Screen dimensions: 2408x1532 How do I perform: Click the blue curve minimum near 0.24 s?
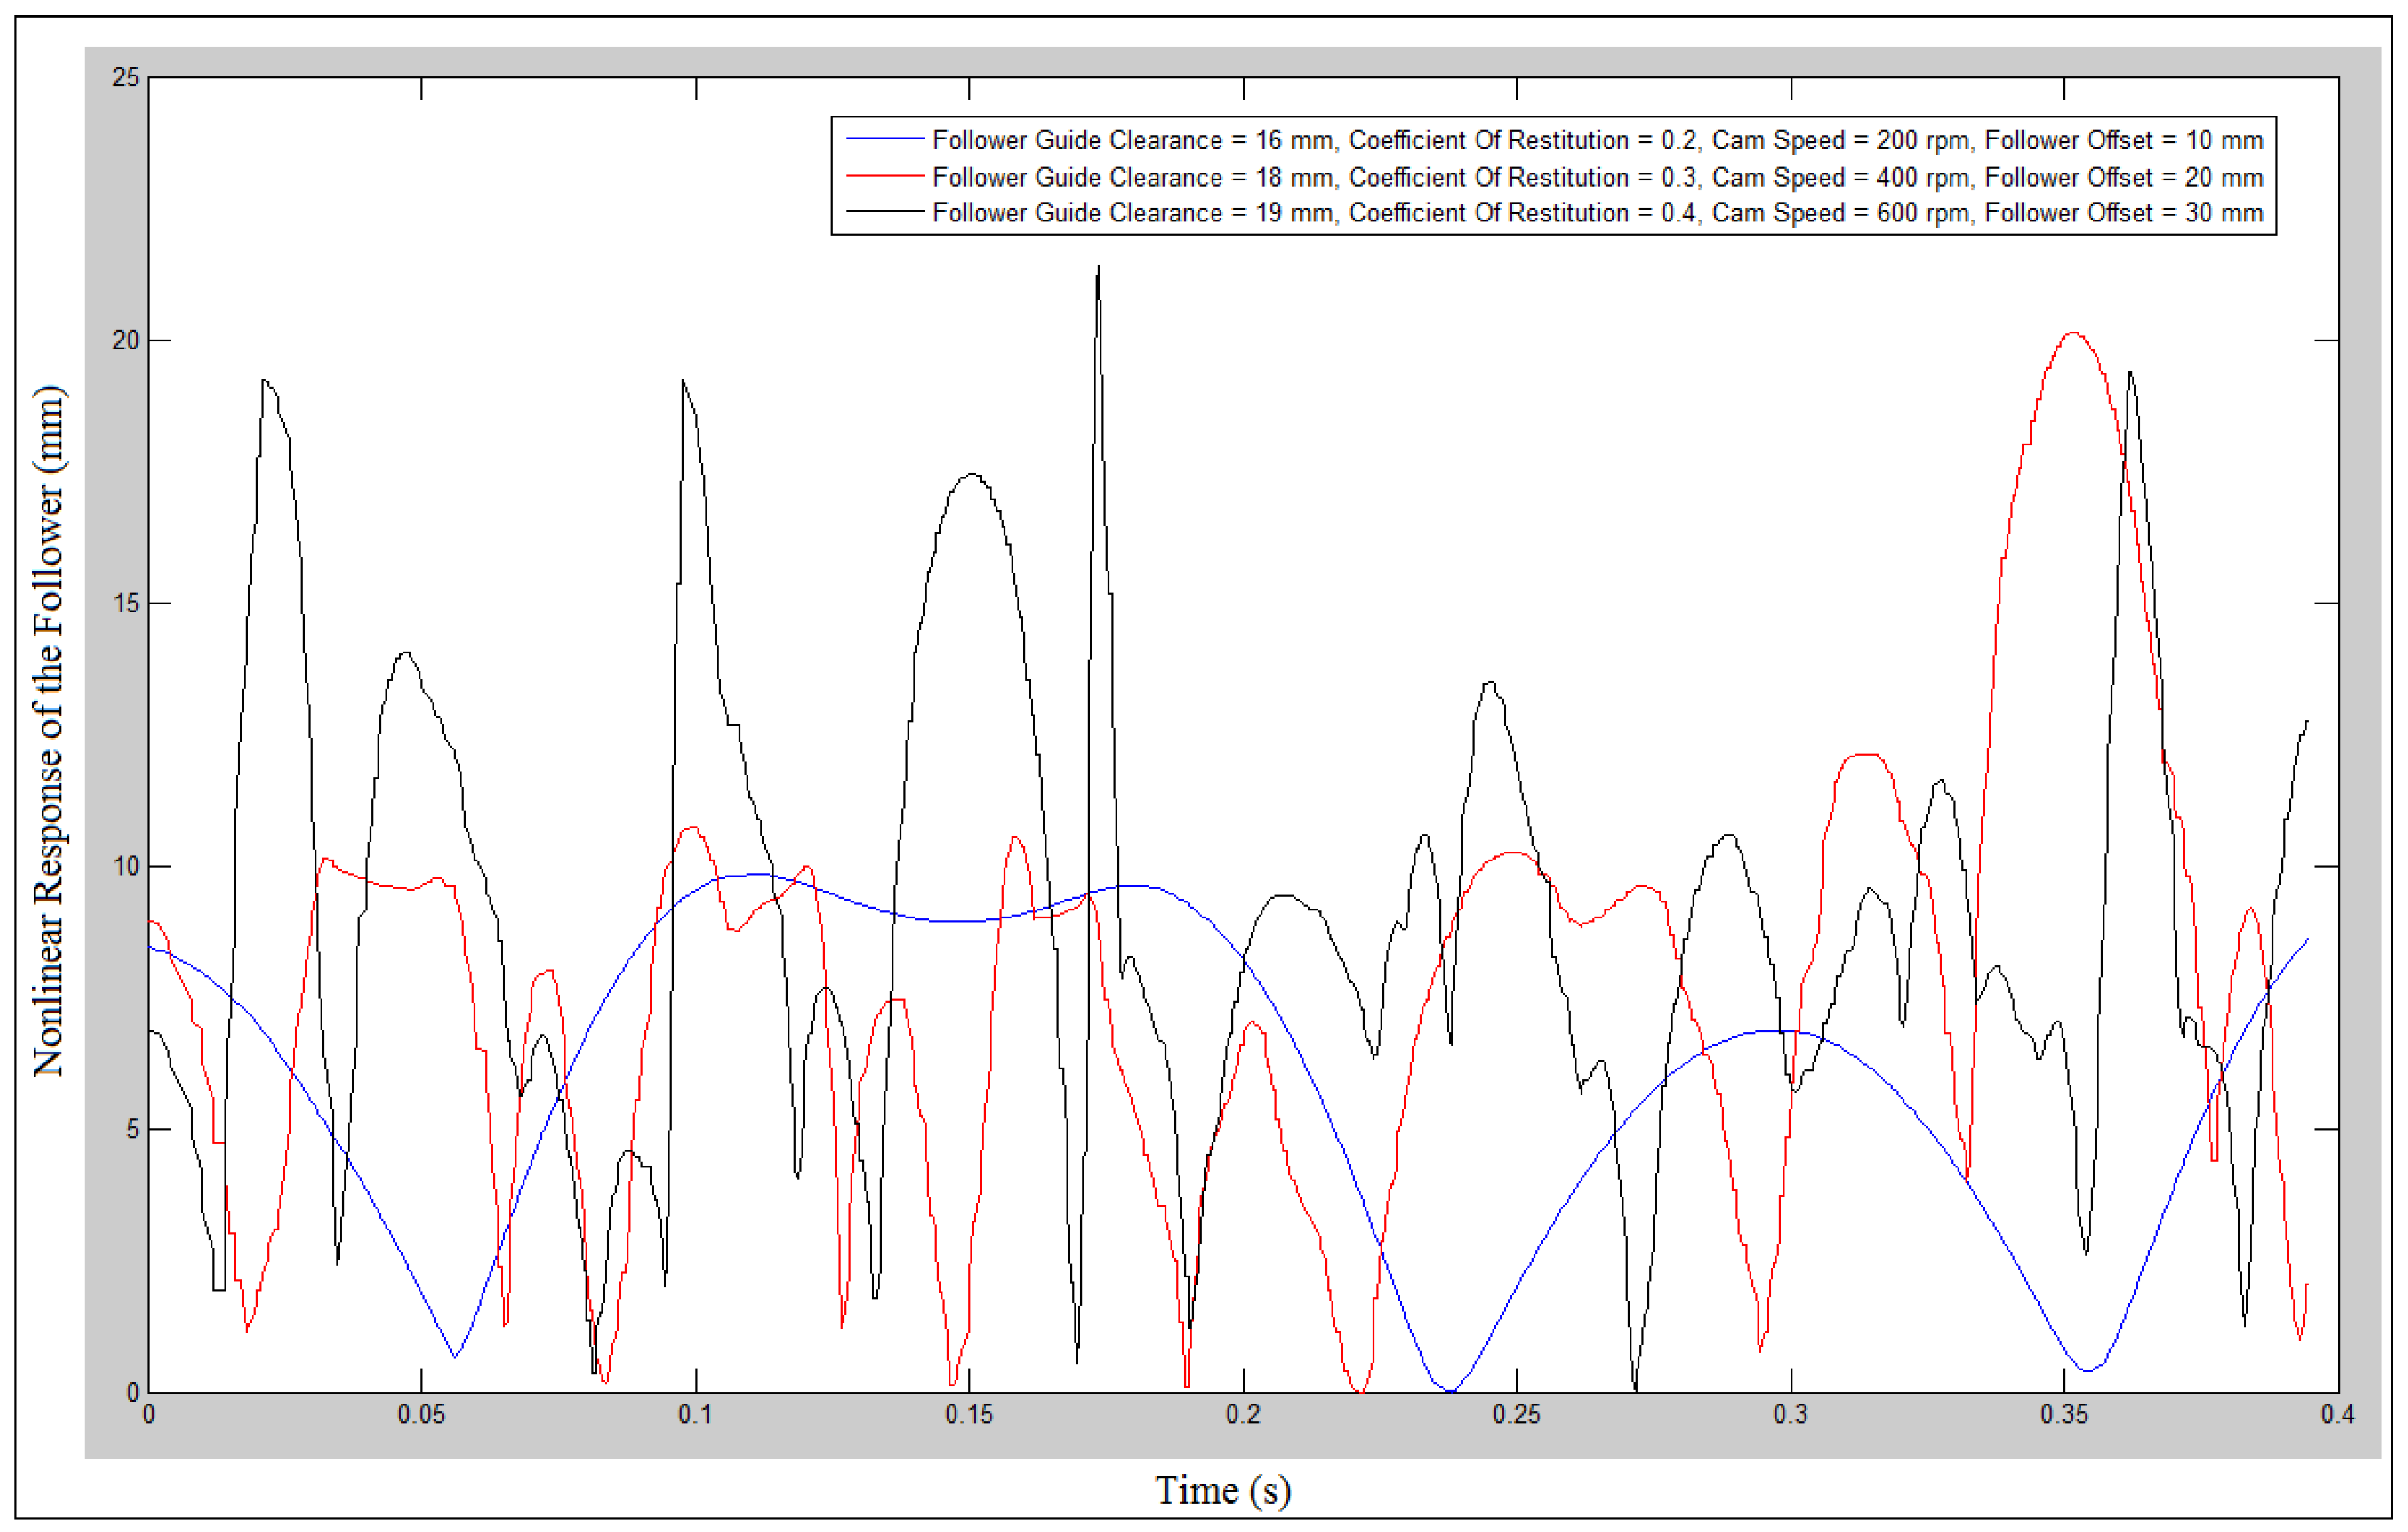1450,1390
